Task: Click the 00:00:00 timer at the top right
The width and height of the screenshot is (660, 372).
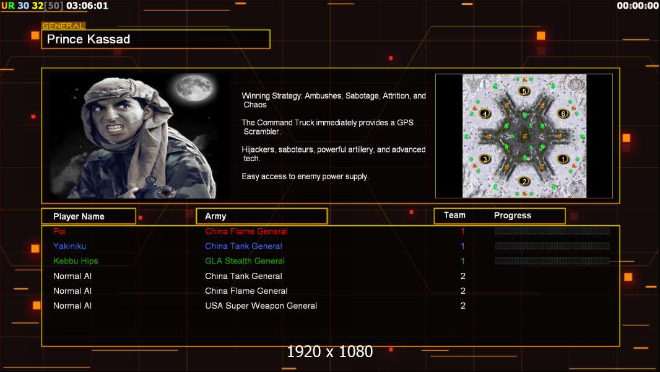Action: 637,6
